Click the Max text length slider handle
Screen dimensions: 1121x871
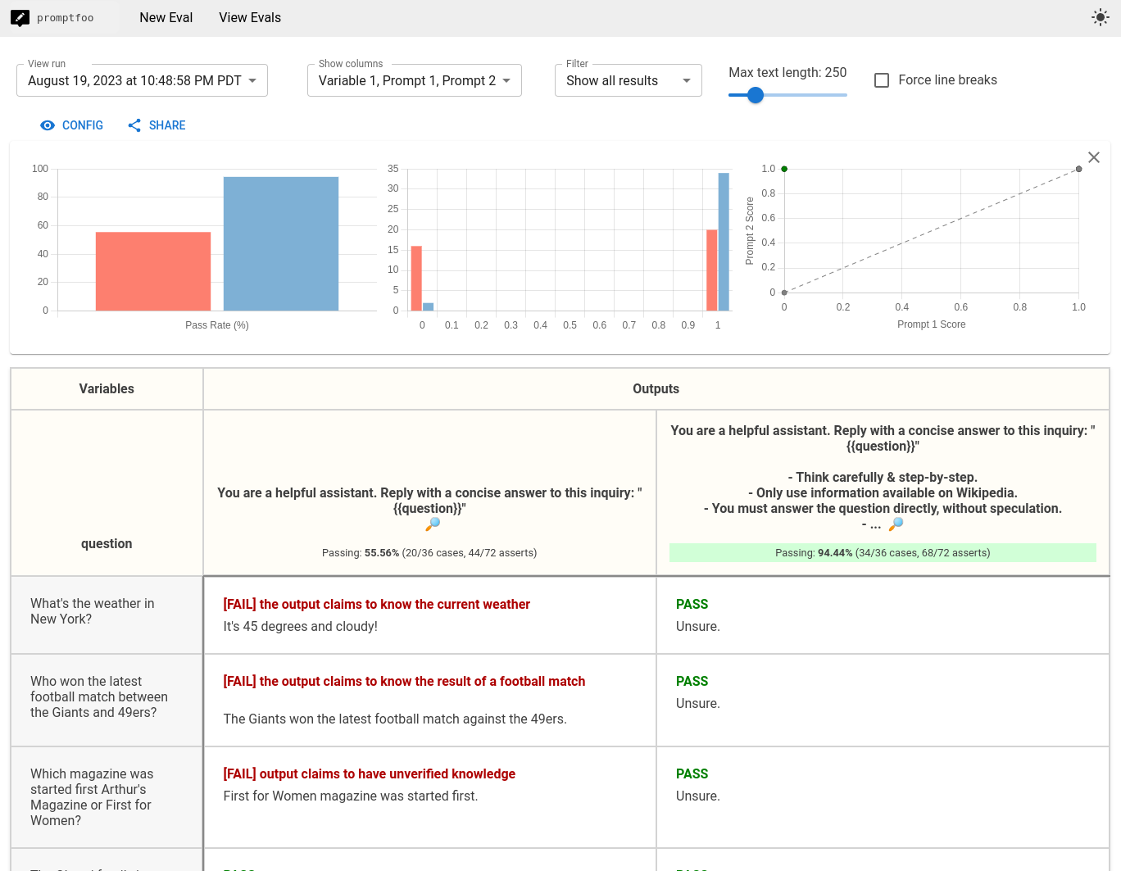coord(756,95)
